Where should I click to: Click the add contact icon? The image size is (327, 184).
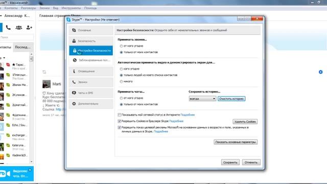[x=29, y=27]
